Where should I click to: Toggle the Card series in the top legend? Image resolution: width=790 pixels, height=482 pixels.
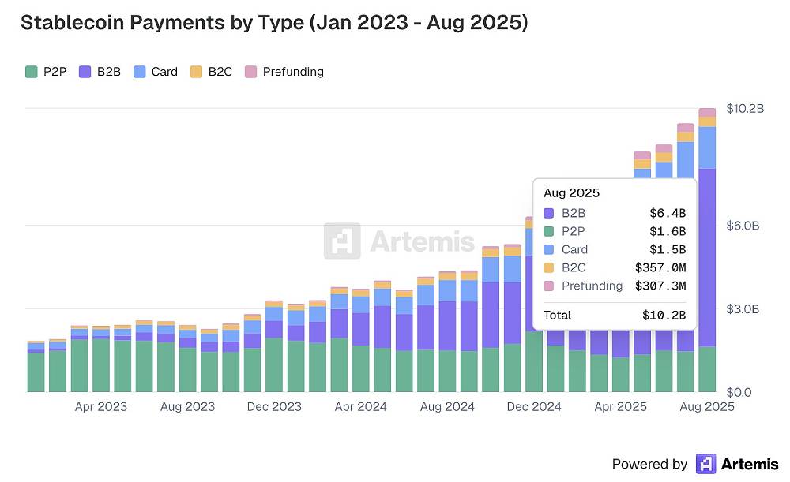coord(156,72)
